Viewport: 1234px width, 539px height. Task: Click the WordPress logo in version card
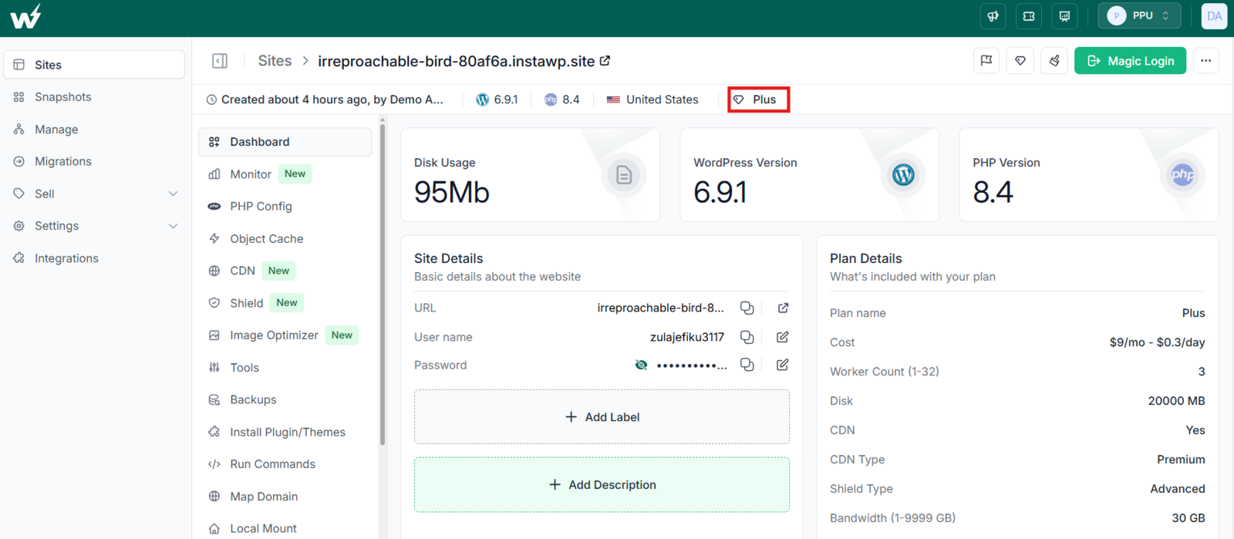point(903,175)
